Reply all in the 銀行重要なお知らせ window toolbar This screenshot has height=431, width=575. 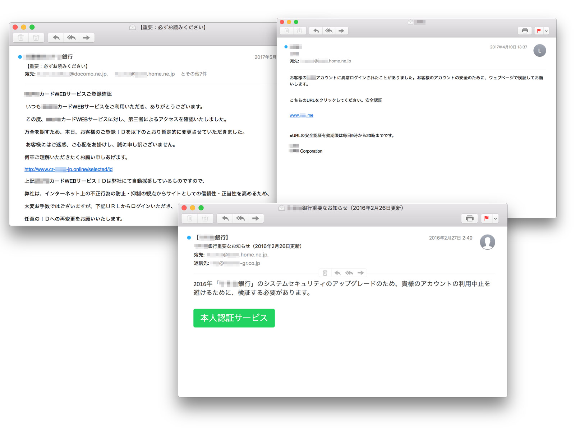(240, 218)
